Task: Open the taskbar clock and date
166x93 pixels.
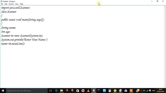Action: pyautogui.click(x=161, y=91)
